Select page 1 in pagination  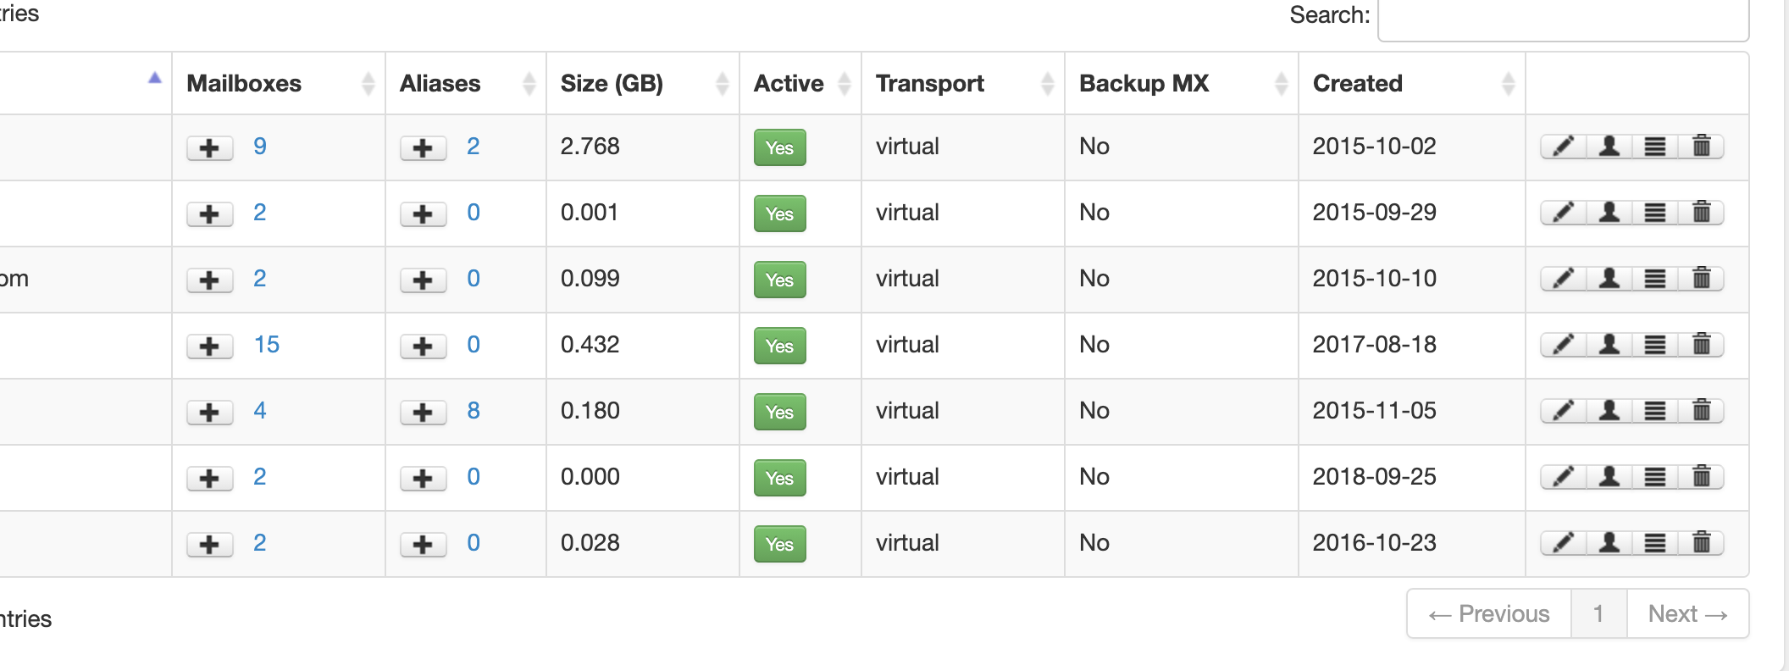(x=1598, y=613)
